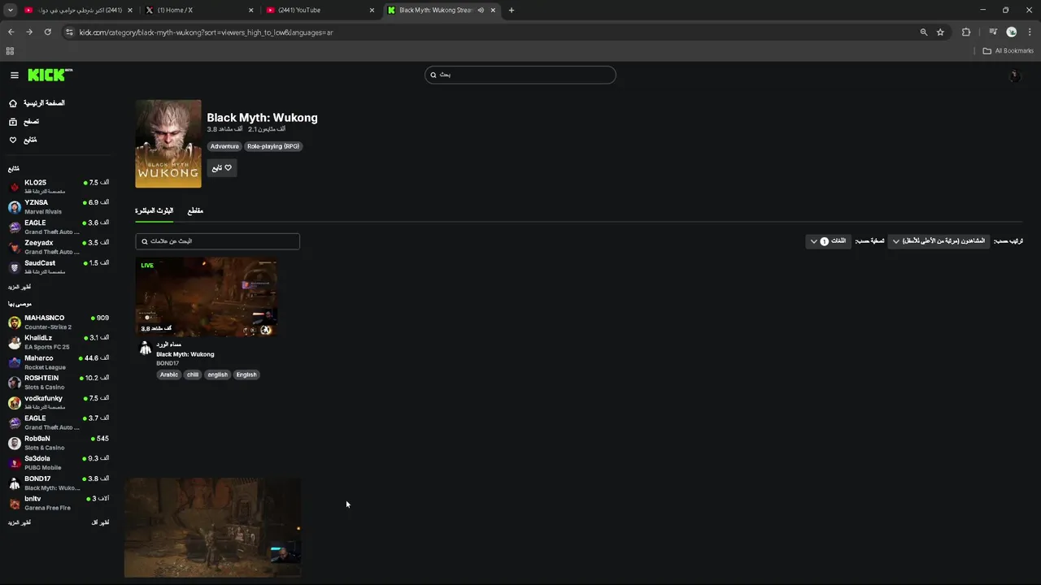
Task: Open the Black Myth: Wukong stream category link
Action: click(x=185, y=354)
